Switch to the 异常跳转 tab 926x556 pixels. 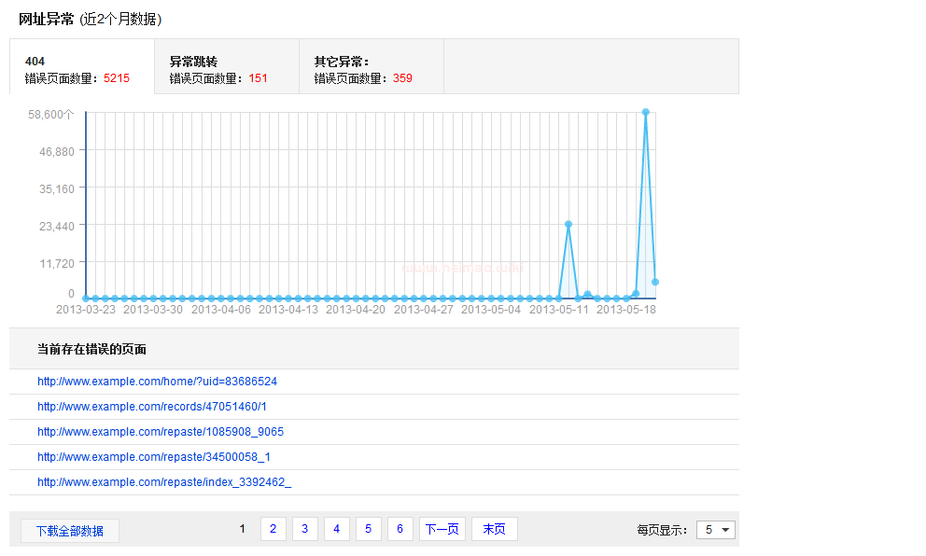226,69
